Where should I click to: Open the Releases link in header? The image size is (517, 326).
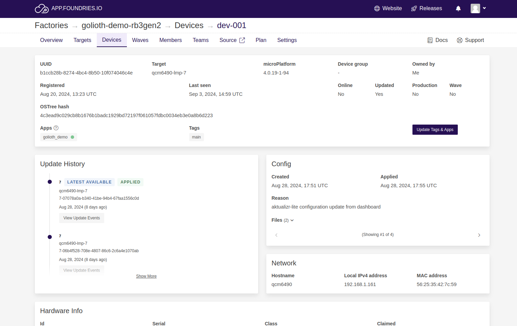pyautogui.click(x=427, y=8)
